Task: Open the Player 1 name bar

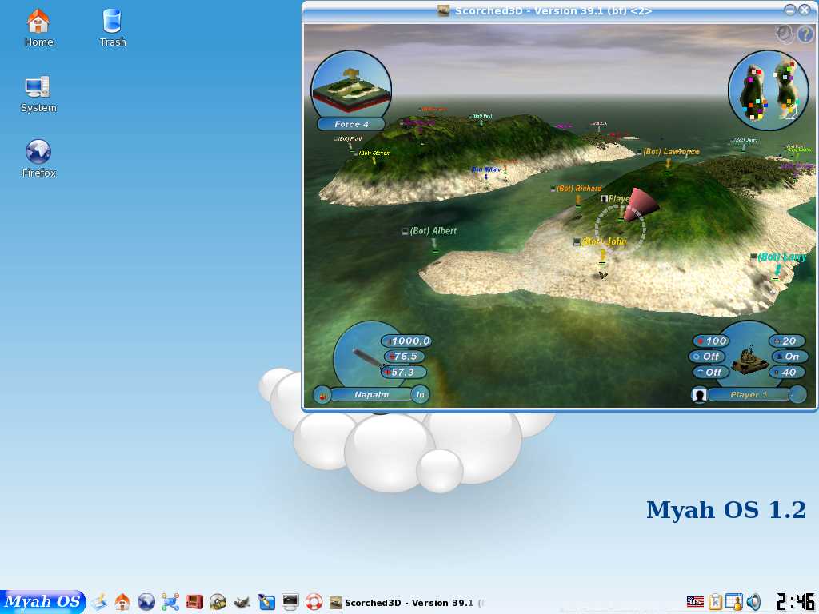Action: 748,395
